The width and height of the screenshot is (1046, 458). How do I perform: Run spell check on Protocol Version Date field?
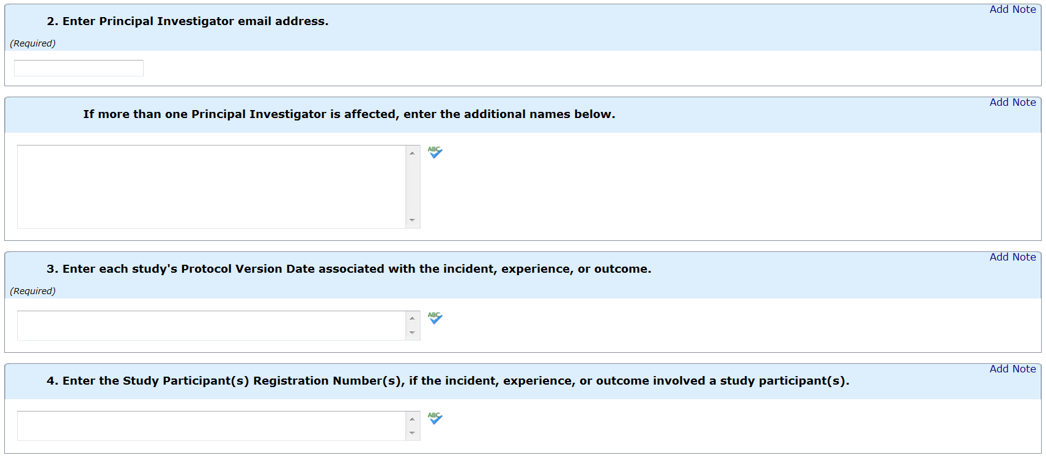pos(435,318)
